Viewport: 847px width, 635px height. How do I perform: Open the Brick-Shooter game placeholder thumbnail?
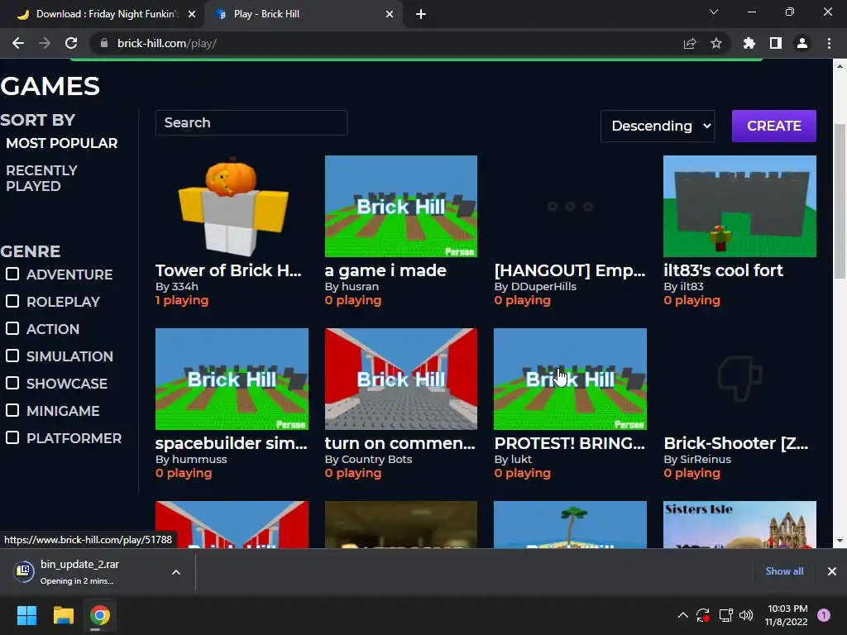point(739,379)
